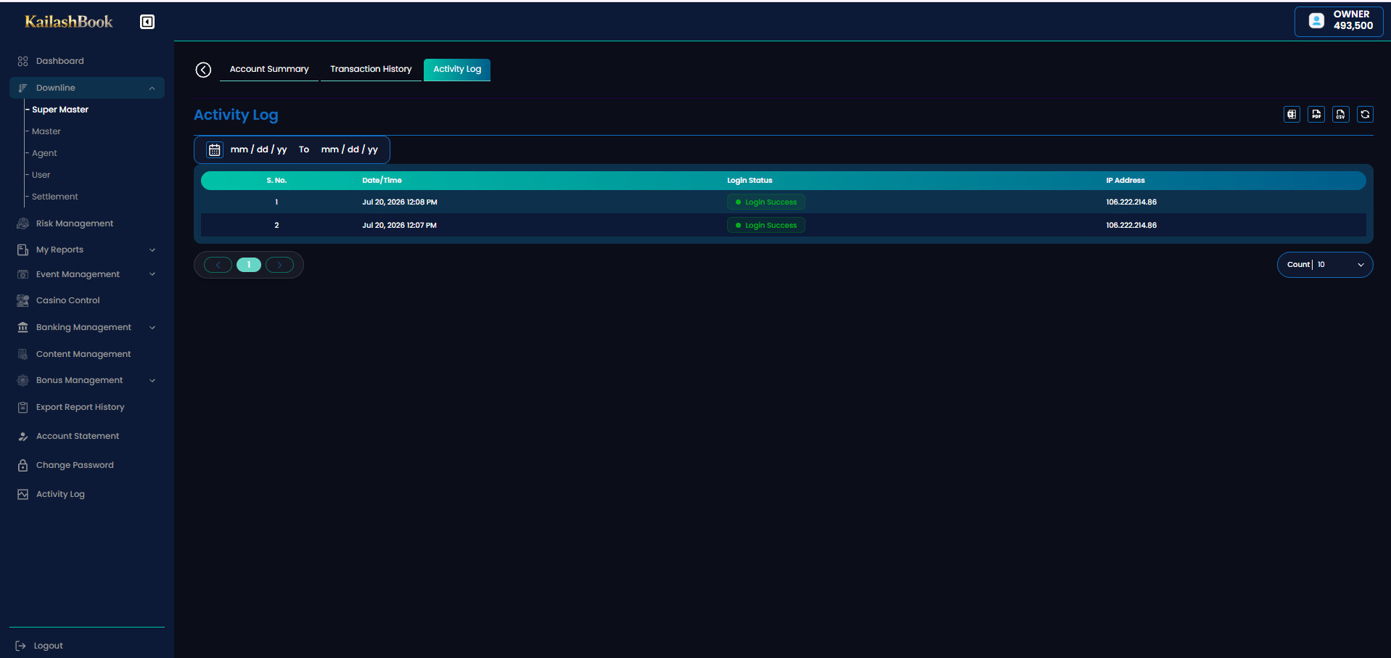1391x658 pixels.
Task: Go back using the circled arrow
Action: pos(203,70)
